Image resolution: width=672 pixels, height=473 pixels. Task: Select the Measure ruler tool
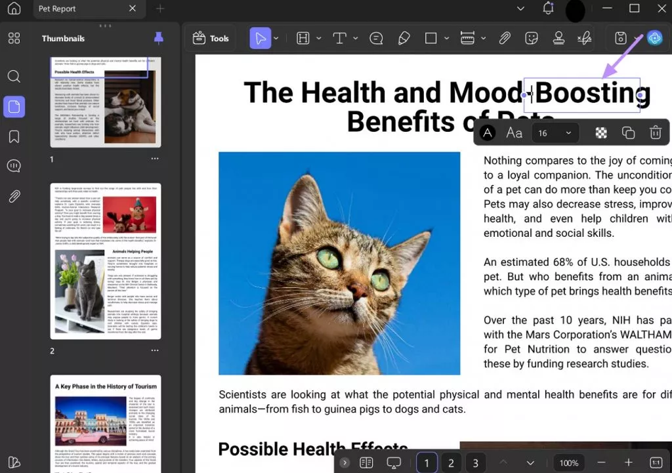(467, 38)
